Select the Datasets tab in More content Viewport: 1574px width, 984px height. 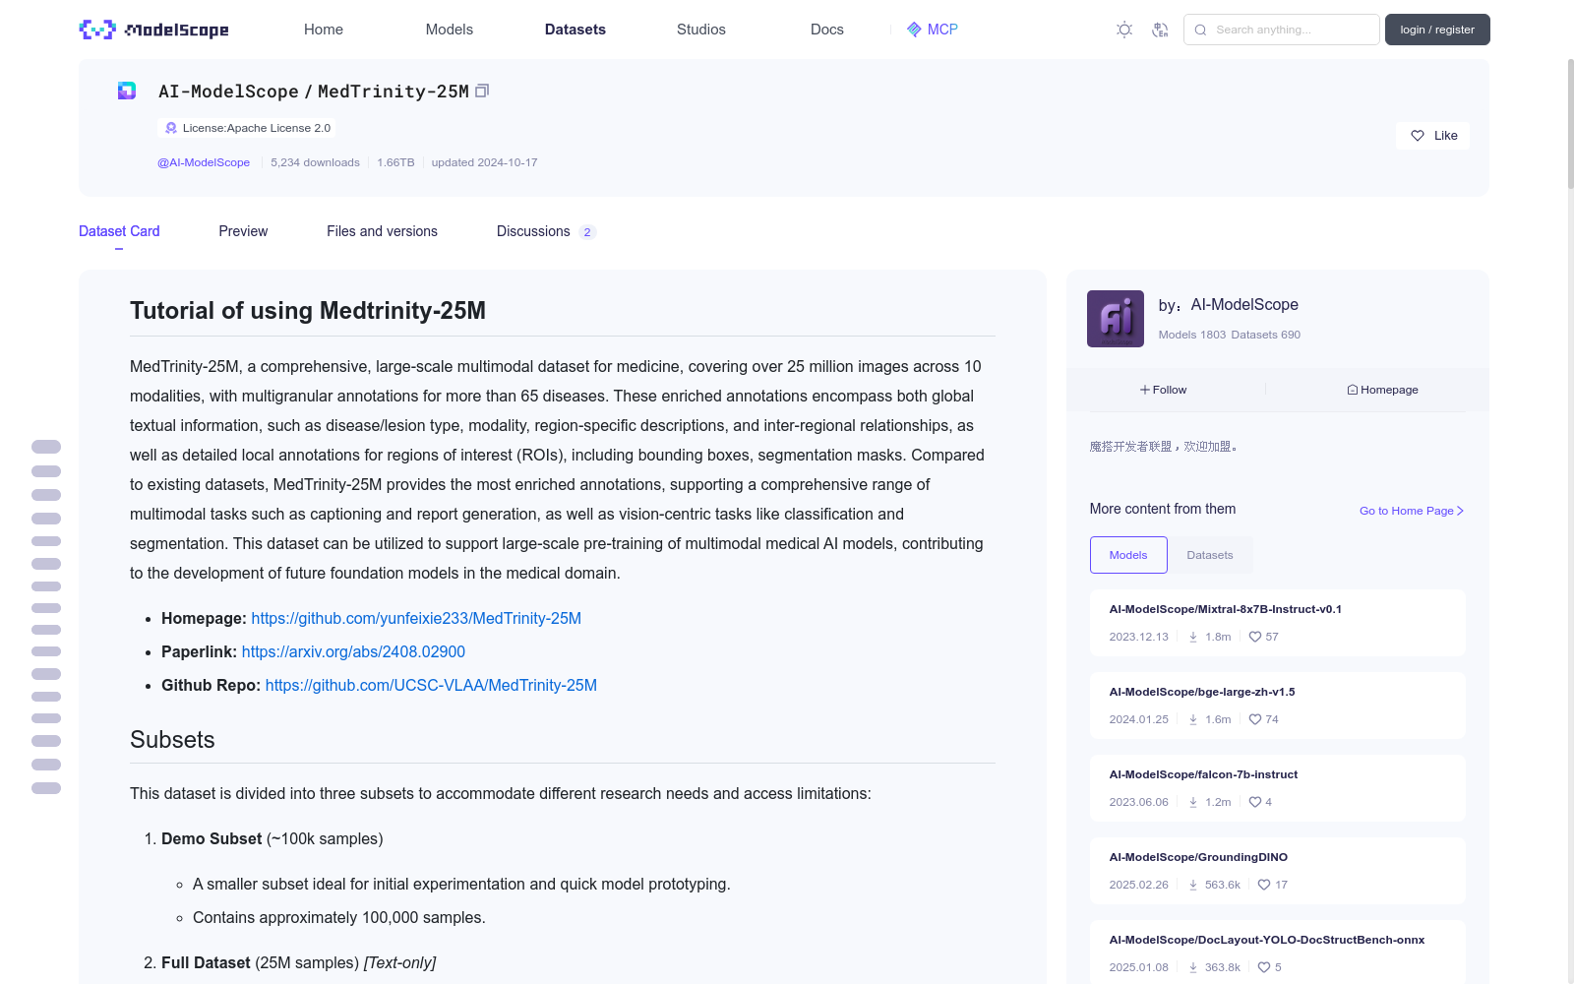point(1210,555)
